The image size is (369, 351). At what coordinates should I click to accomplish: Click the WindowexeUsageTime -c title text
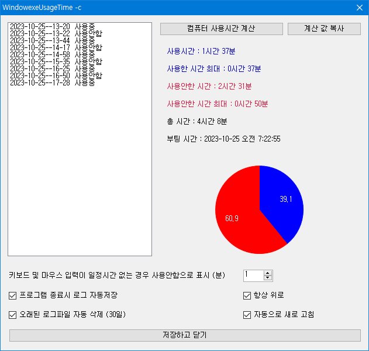42,8
